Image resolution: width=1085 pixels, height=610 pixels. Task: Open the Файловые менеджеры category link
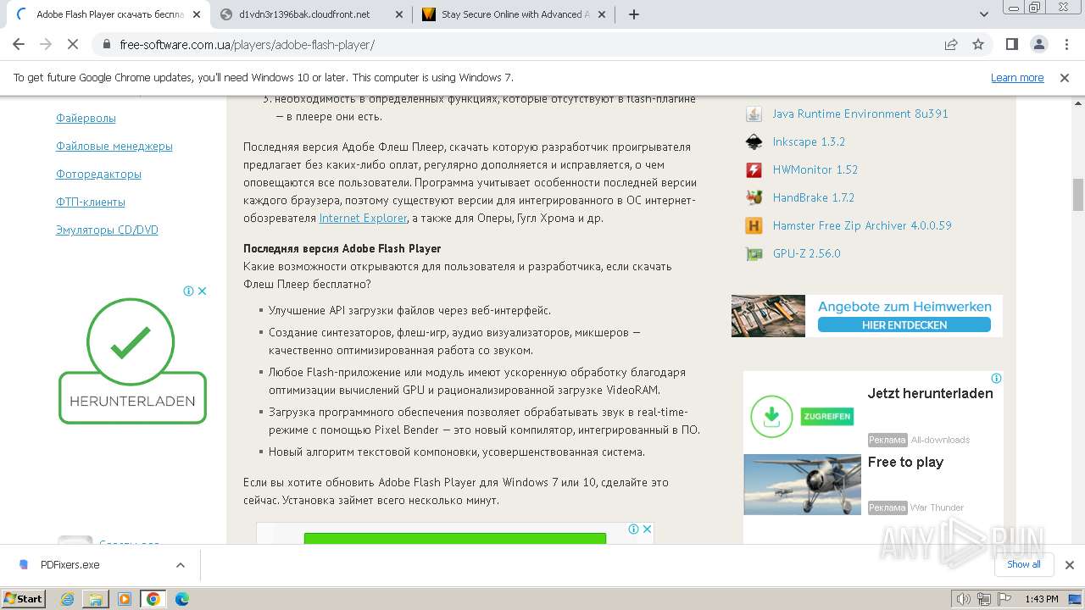114,146
